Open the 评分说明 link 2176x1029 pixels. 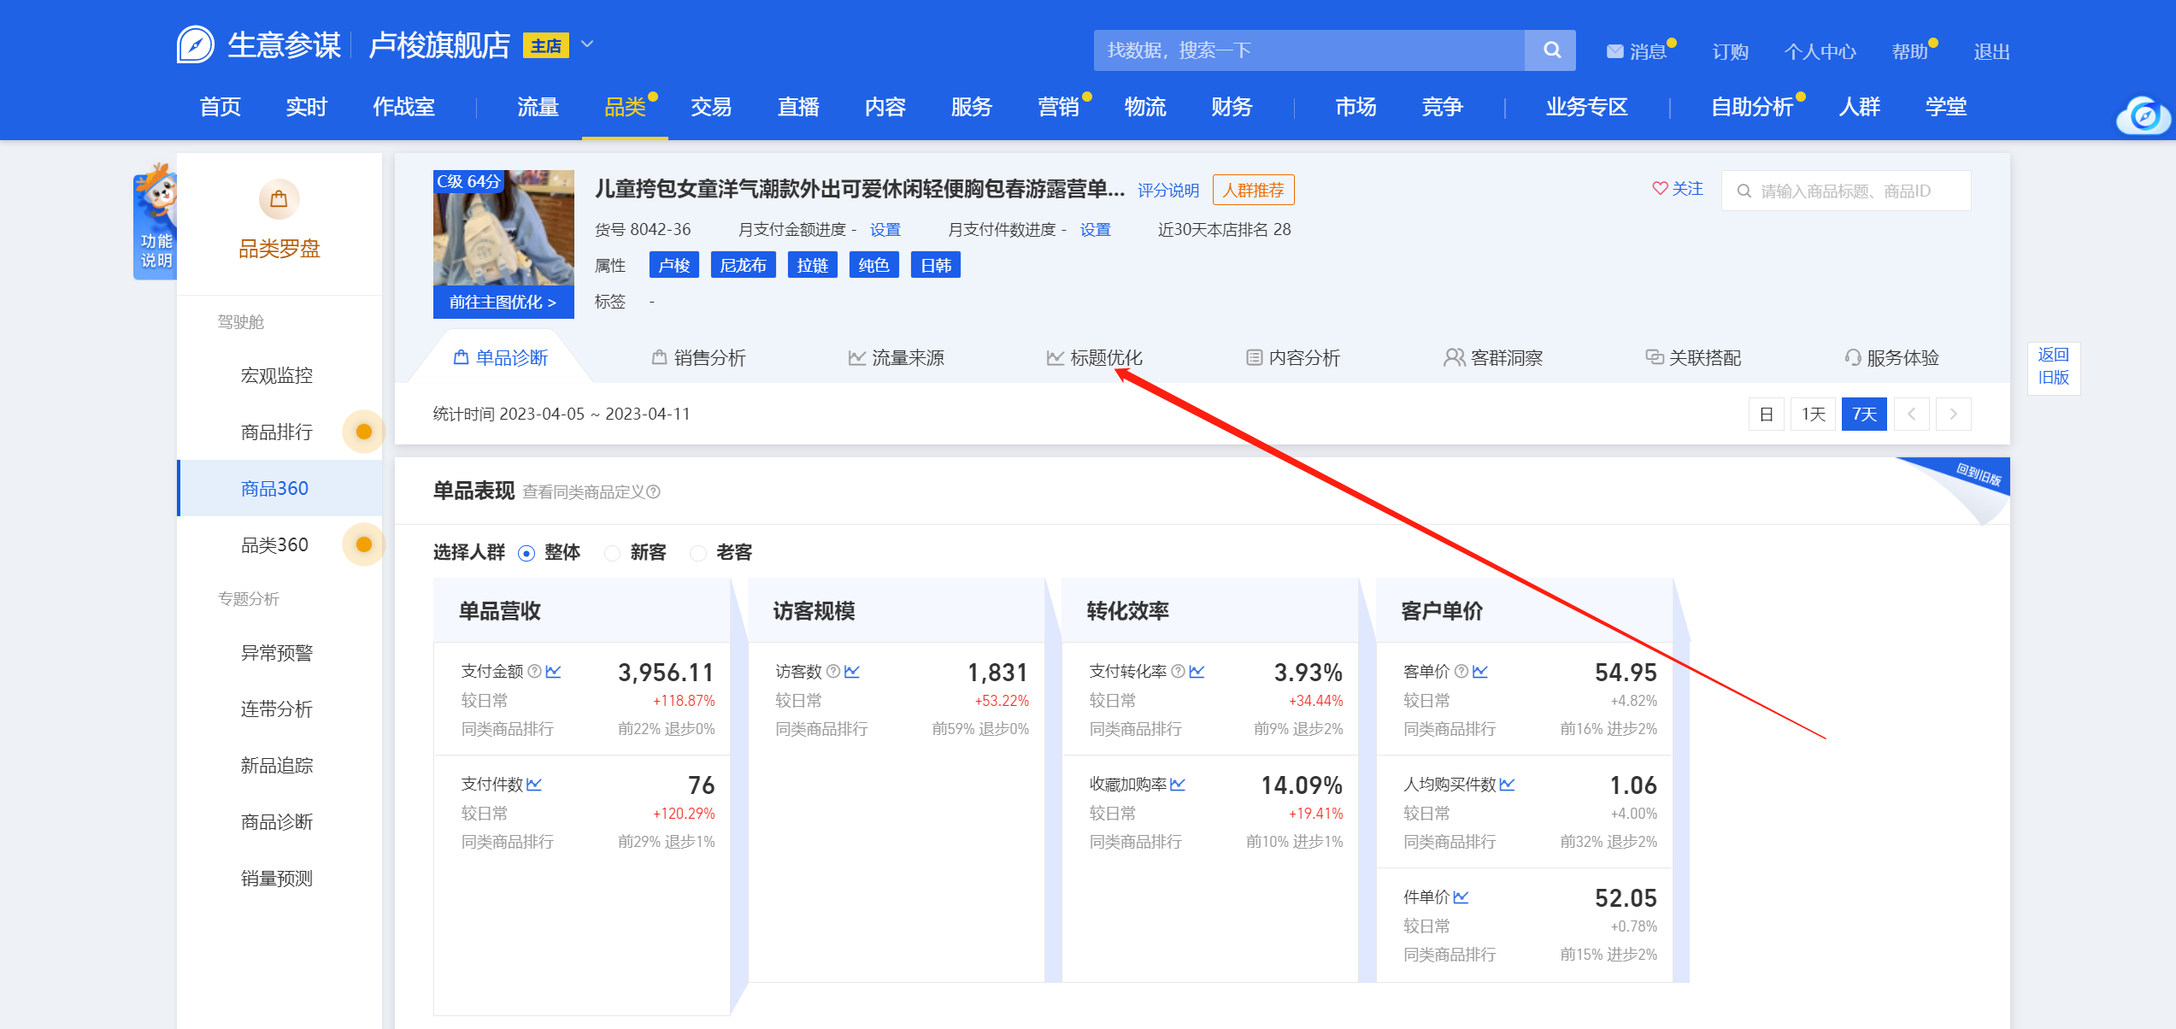click(x=1167, y=191)
